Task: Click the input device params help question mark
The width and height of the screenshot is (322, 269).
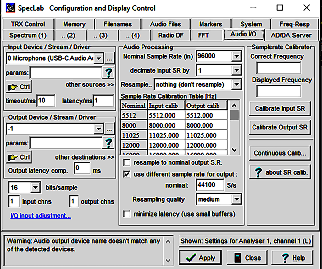Action: coord(108,73)
